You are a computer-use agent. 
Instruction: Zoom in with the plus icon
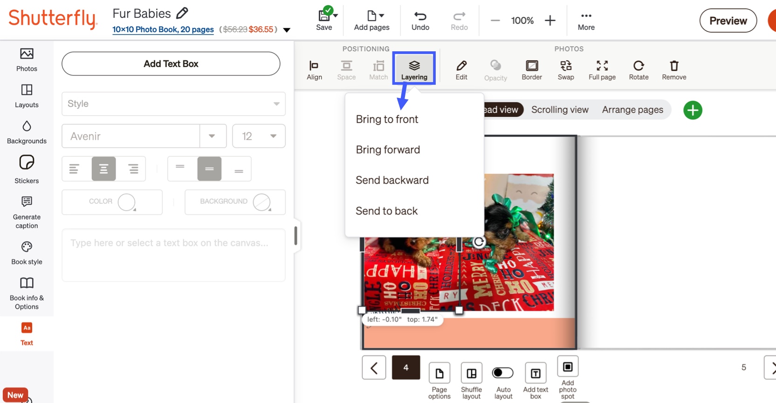[550, 21]
